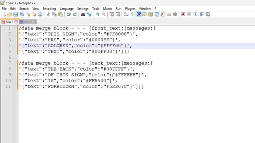This screenshot has height=143, width=255.
Task: Save the currently recorded macro icon
Action: point(208,14)
